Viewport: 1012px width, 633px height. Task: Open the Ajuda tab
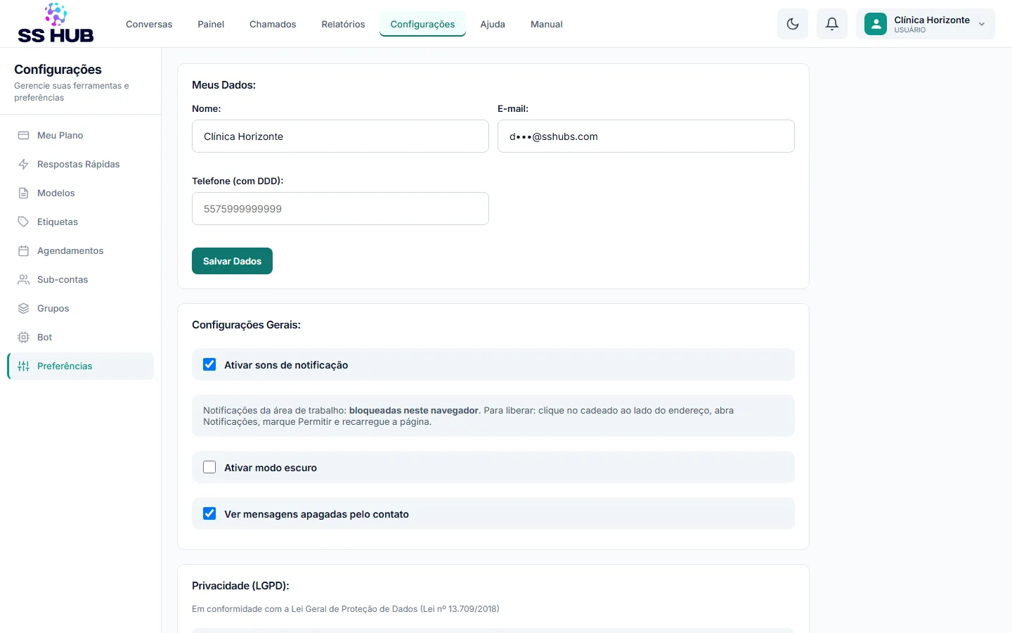pyautogui.click(x=493, y=24)
